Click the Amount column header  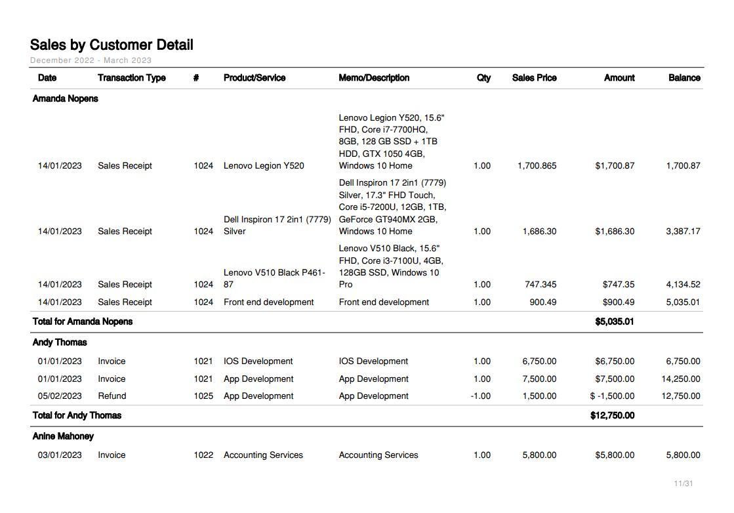coord(619,78)
